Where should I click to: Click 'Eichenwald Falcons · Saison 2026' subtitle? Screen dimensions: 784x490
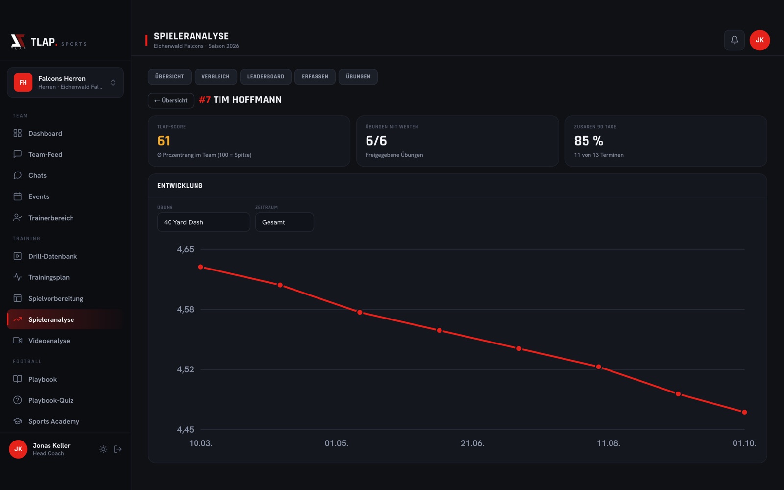pos(196,46)
